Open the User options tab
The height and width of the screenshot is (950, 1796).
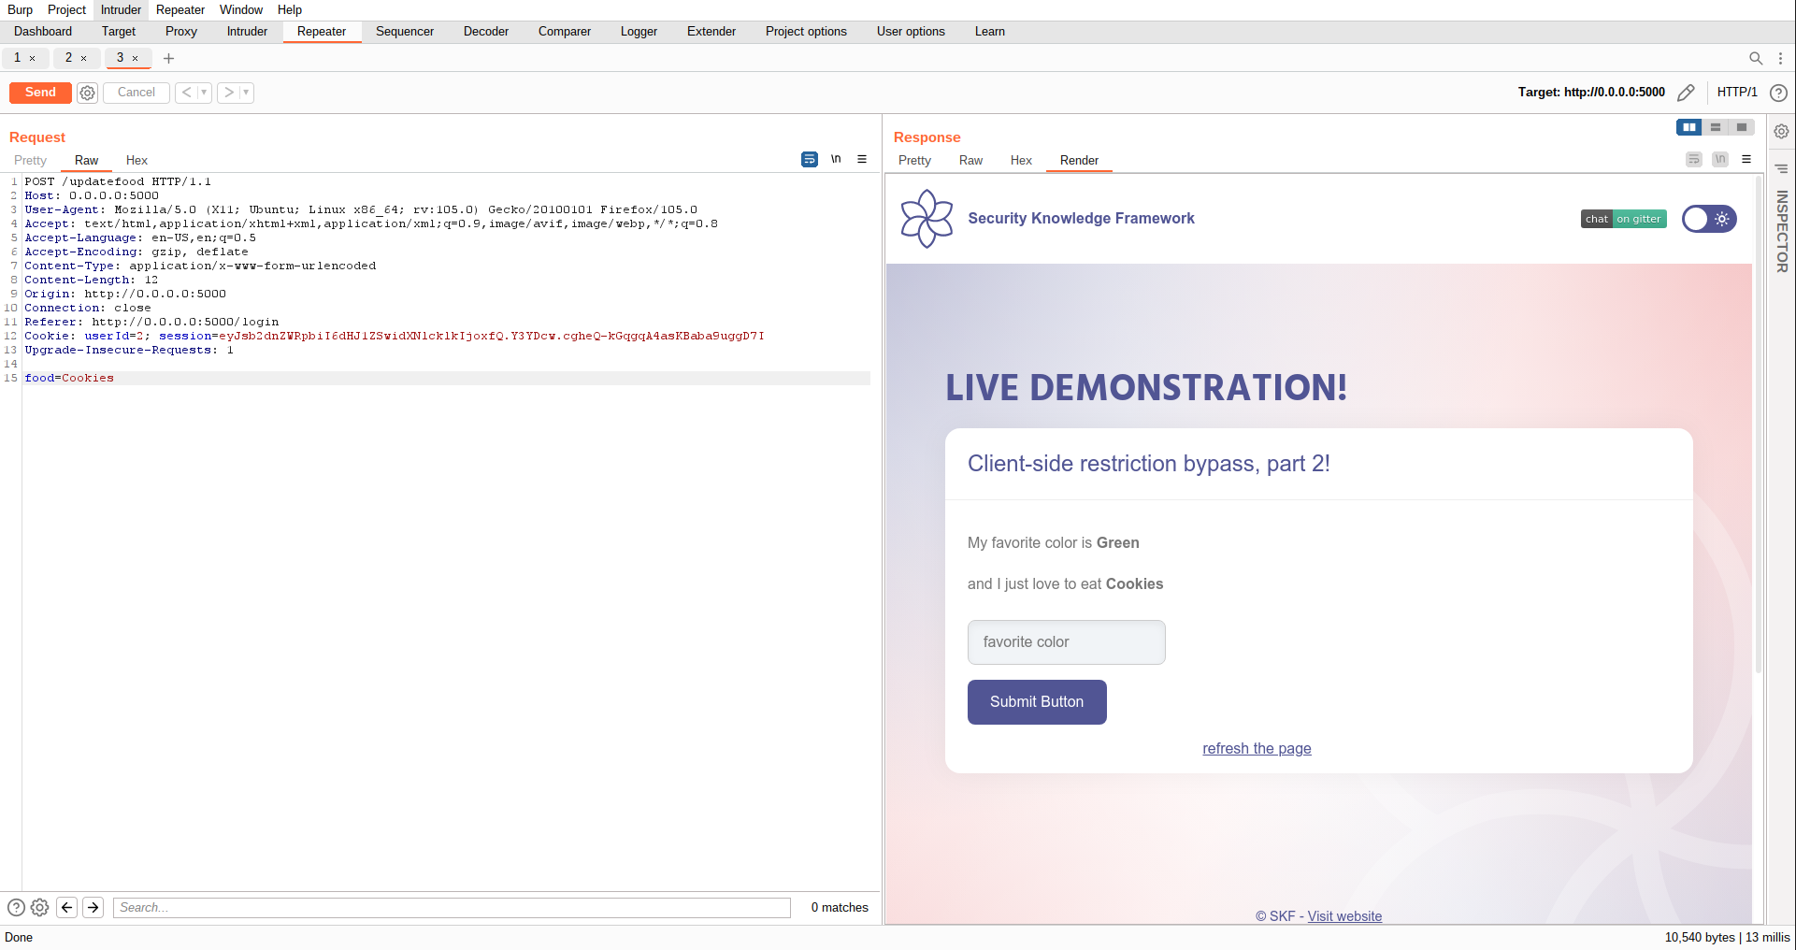click(x=911, y=32)
